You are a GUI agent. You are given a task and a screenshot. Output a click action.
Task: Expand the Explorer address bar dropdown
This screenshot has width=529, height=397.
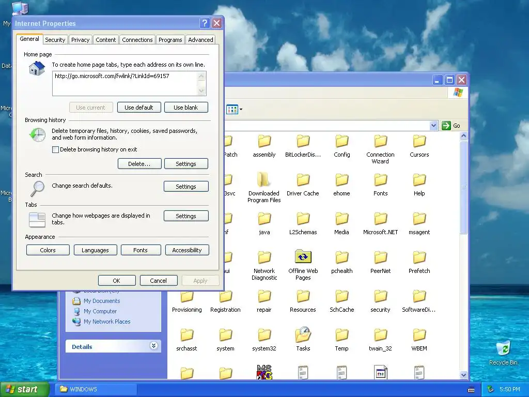[x=433, y=126]
